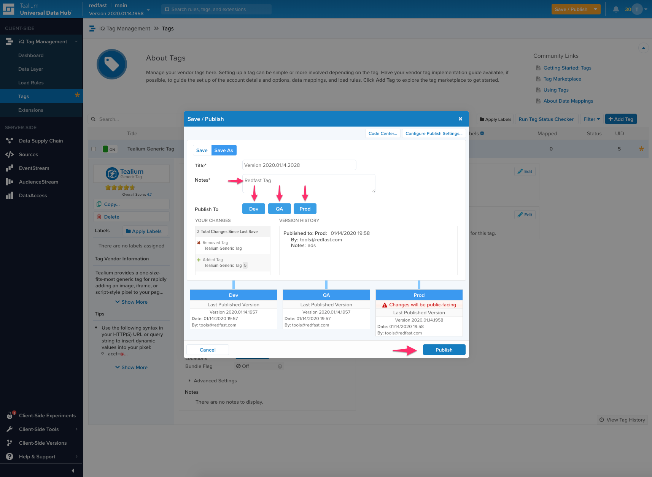Click Getting Started: Tags document icon
The height and width of the screenshot is (477, 652).
pyautogui.click(x=538, y=68)
